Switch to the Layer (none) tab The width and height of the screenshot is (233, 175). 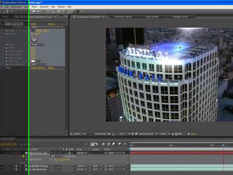coord(152,17)
